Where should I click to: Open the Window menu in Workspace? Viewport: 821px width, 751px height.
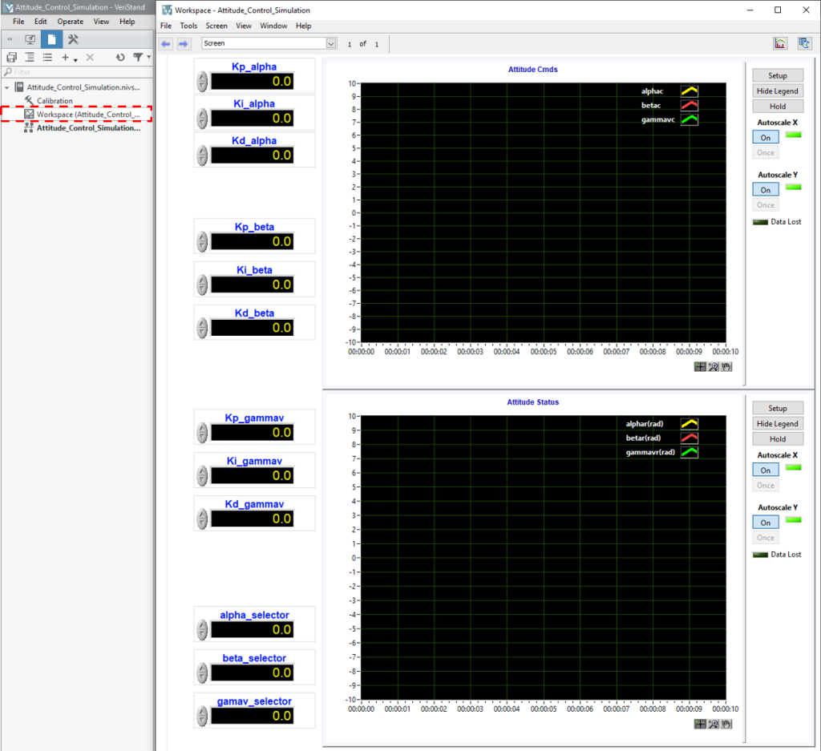[x=273, y=26]
